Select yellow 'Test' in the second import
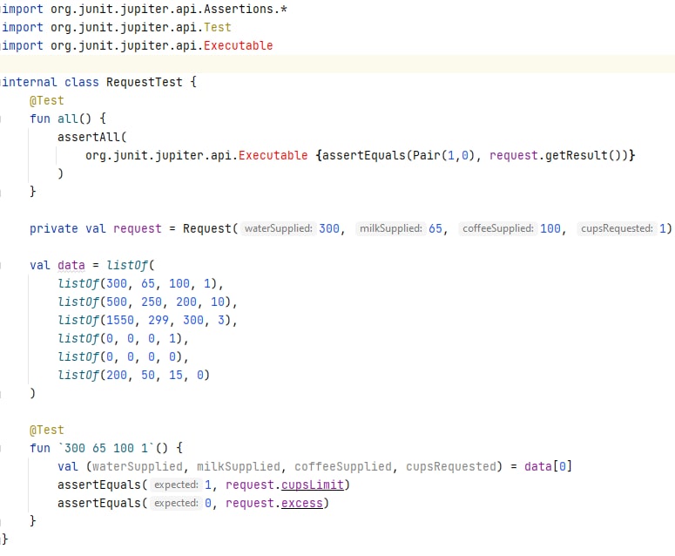The width and height of the screenshot is (675, 556). tap(218, 28)
